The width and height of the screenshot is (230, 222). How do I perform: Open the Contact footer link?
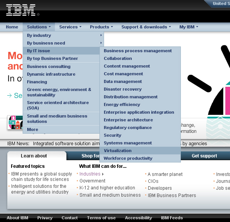[69, 218]
